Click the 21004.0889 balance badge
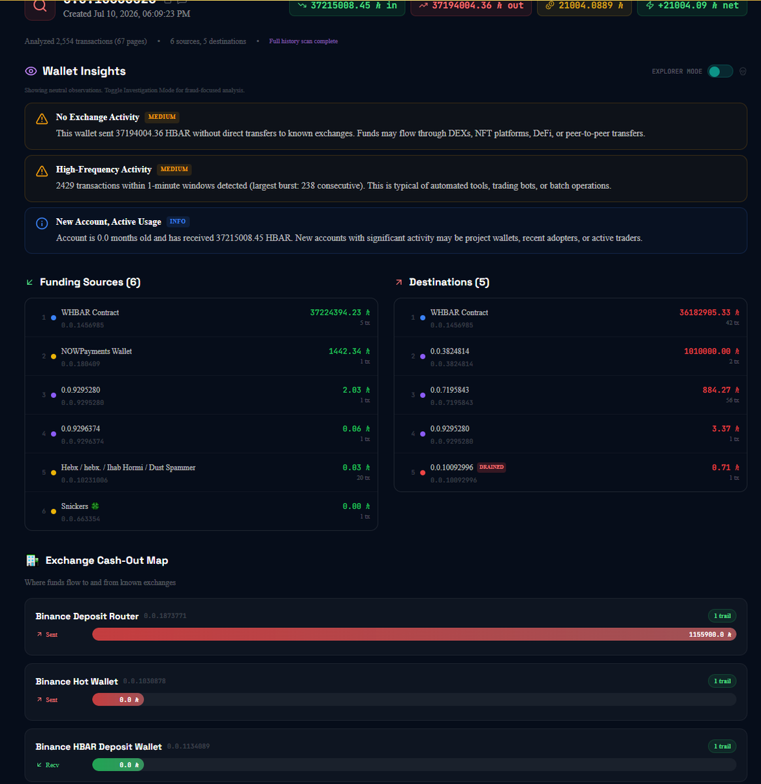Image resolution: width=761 pixels, height=784 pixels. pyautogui.click(x=584, y=6)
